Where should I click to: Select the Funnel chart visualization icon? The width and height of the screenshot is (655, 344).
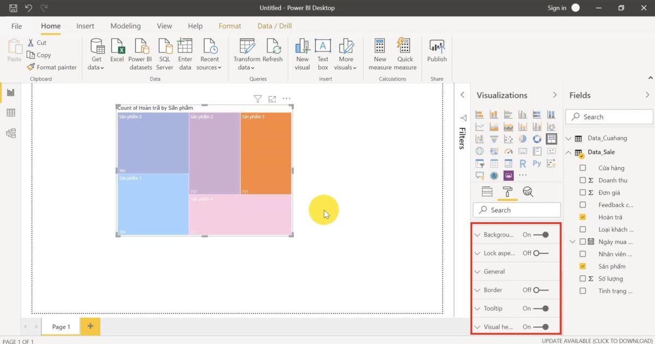coord(493,139)
